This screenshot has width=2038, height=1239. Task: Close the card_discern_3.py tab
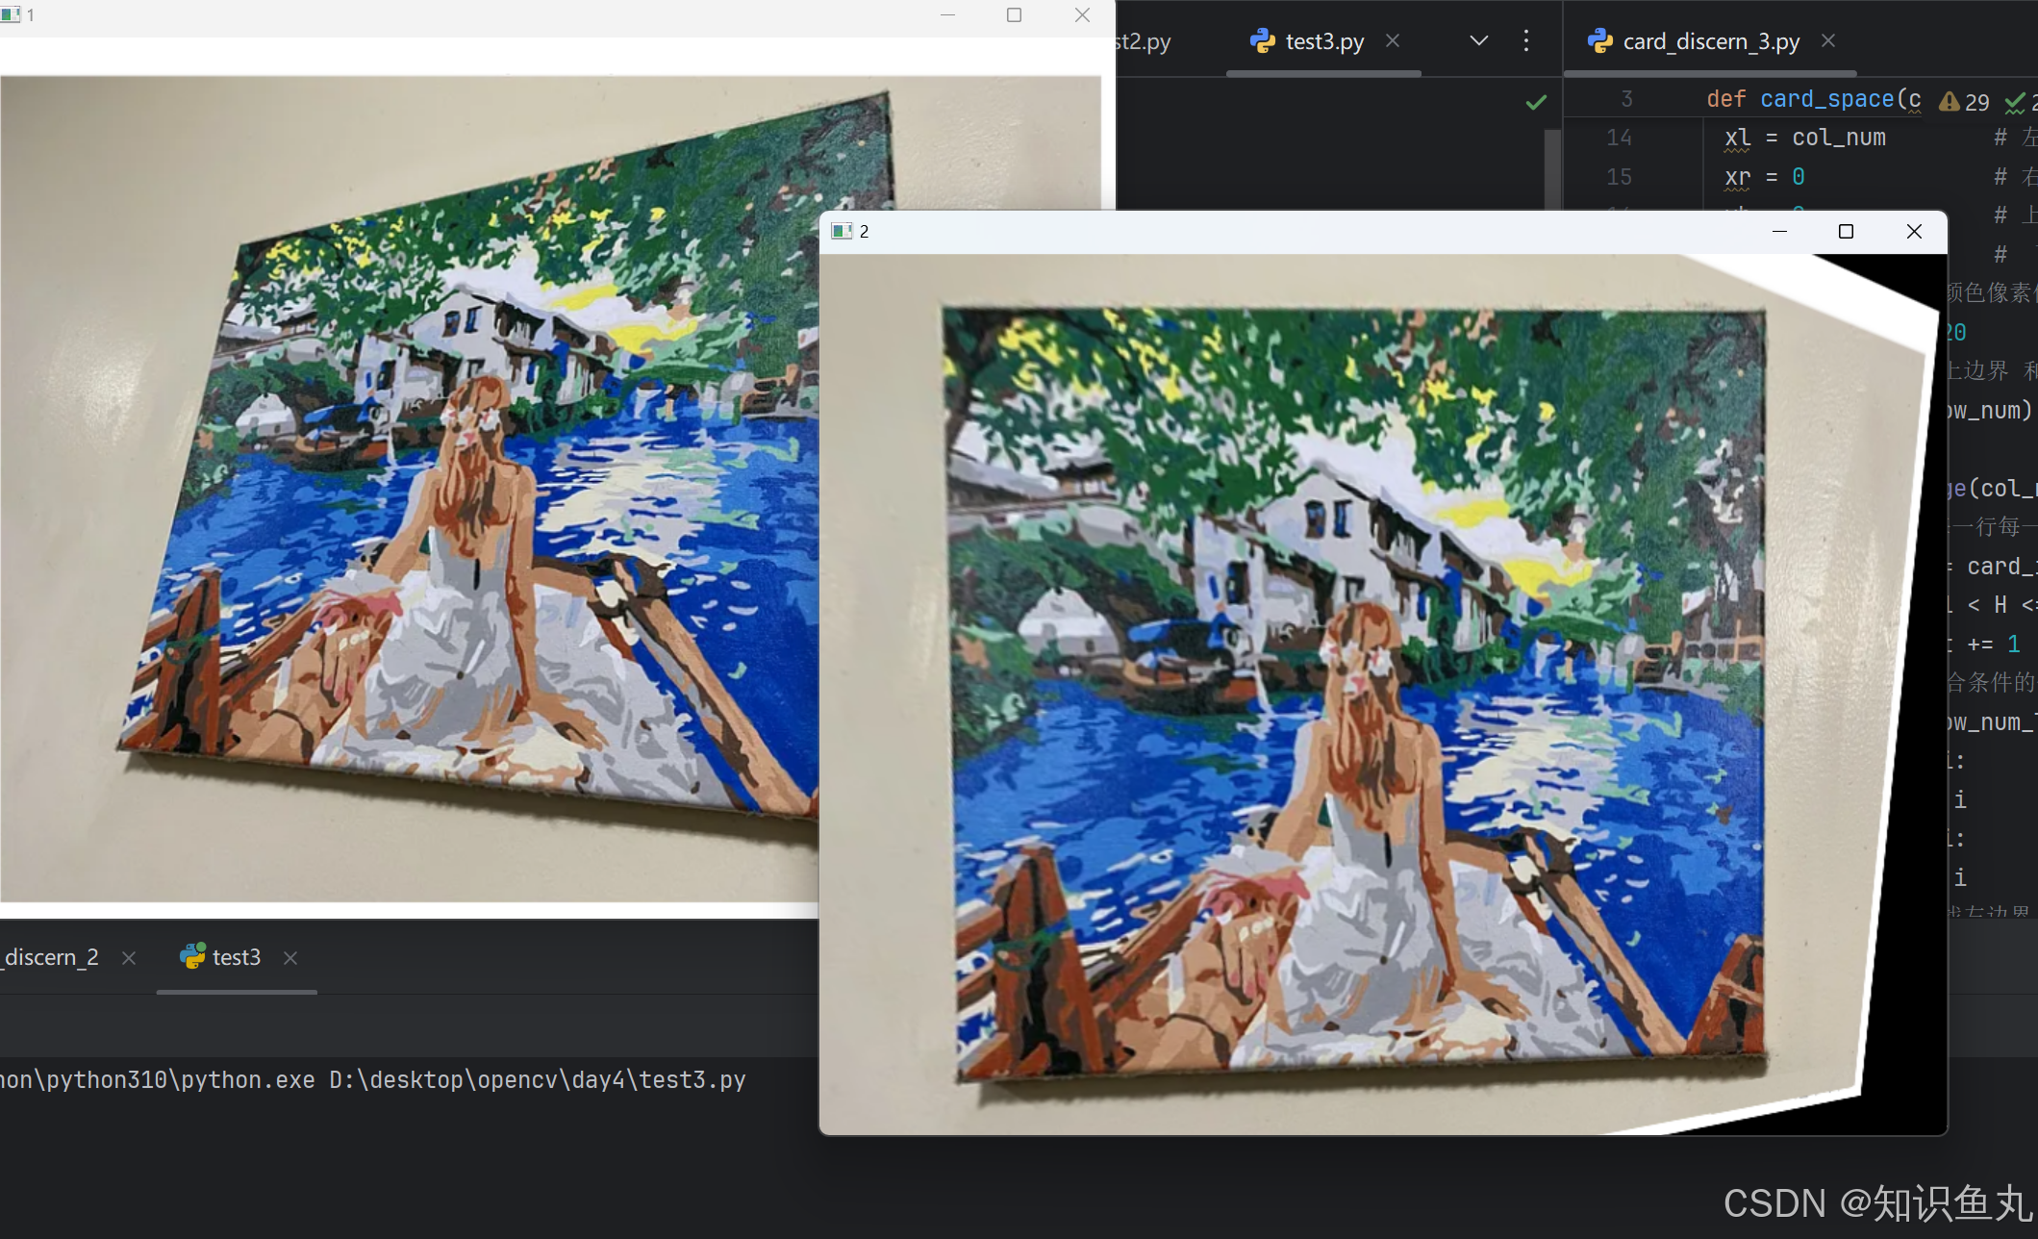point(1828,41)
